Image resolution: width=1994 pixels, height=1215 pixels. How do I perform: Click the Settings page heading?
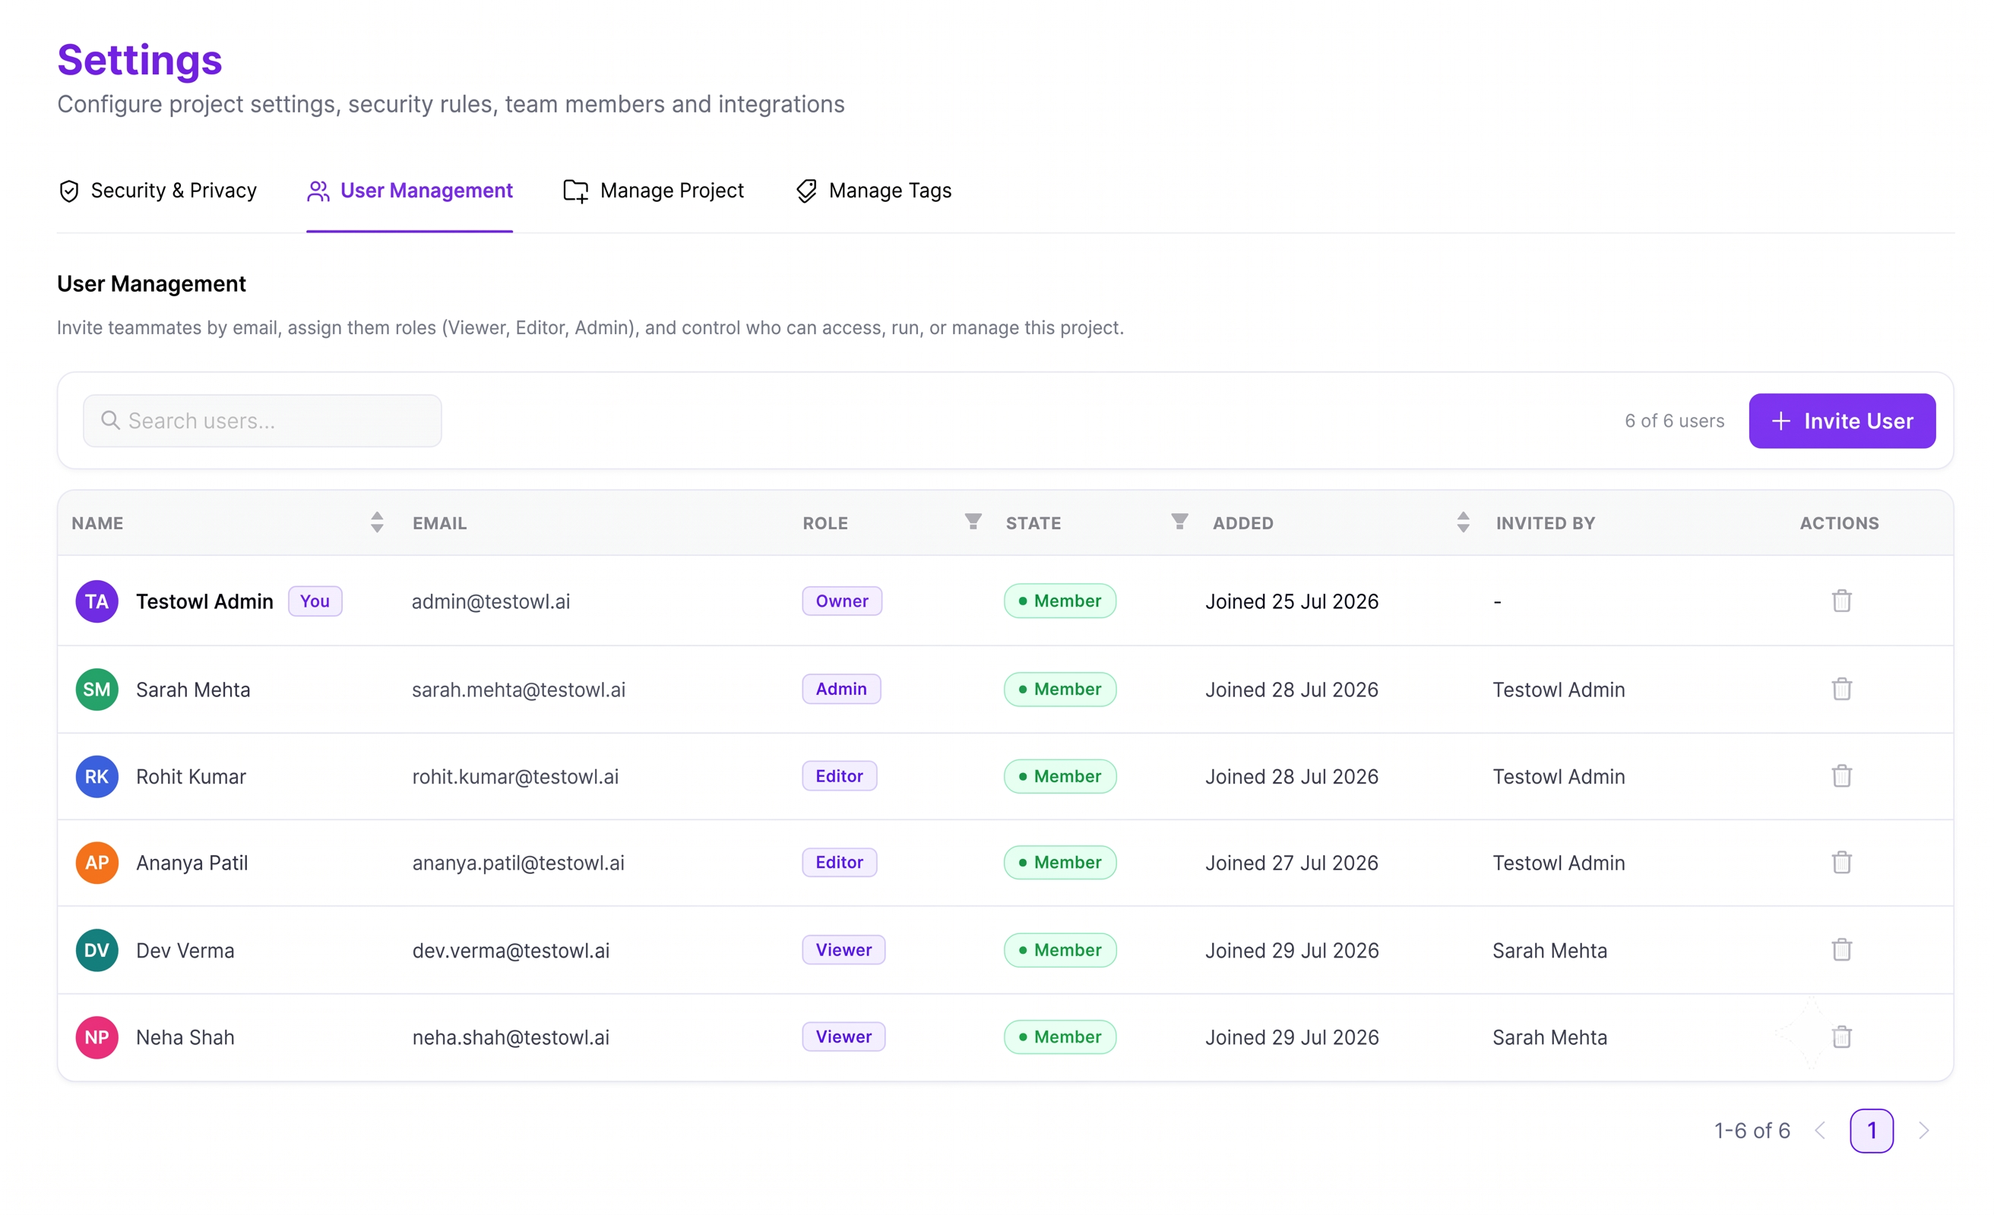(139, 60)
